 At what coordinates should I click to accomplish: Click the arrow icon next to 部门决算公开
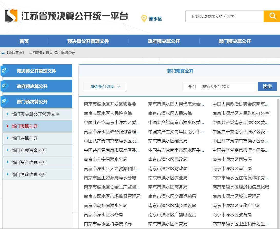click(8, 138)
